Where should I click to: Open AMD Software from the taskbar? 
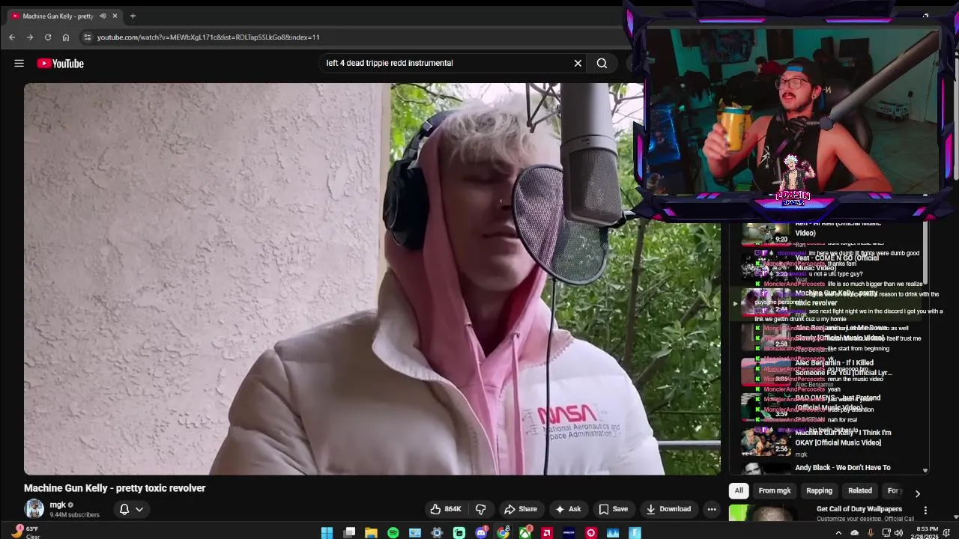(547, 533)
